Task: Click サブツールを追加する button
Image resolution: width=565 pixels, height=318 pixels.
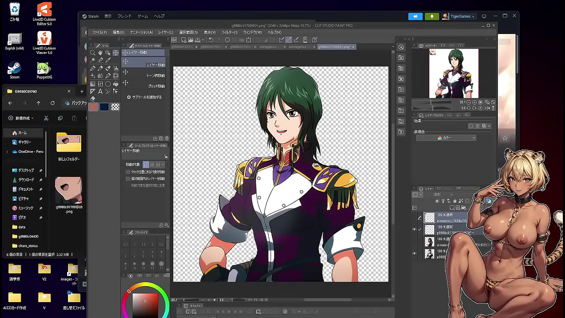Action: (144, 97)
